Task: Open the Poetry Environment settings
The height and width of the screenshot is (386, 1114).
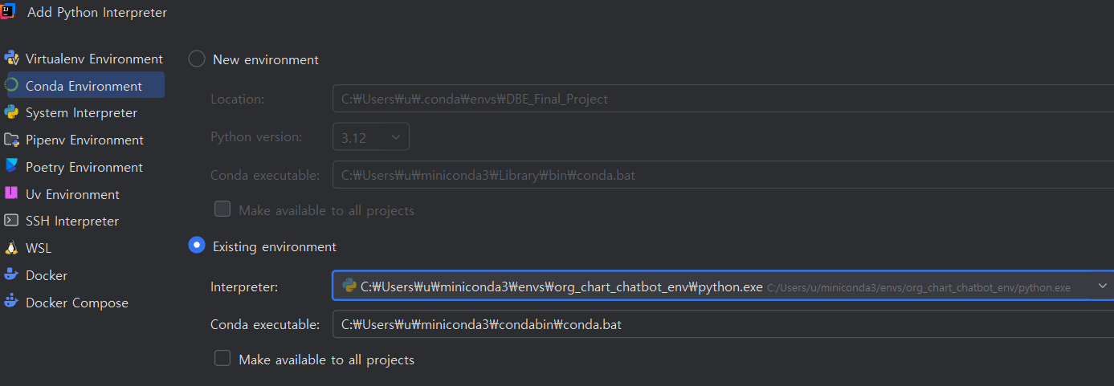Action: 83,167
